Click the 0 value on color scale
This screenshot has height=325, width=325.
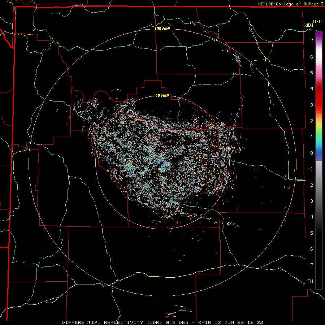pyautogui.click(x=312, y=153)
